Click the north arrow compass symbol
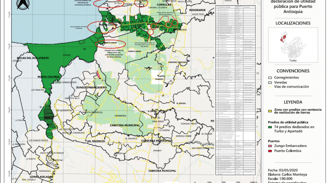The height and width of the screenshot is (183, 329). [22, 5]
